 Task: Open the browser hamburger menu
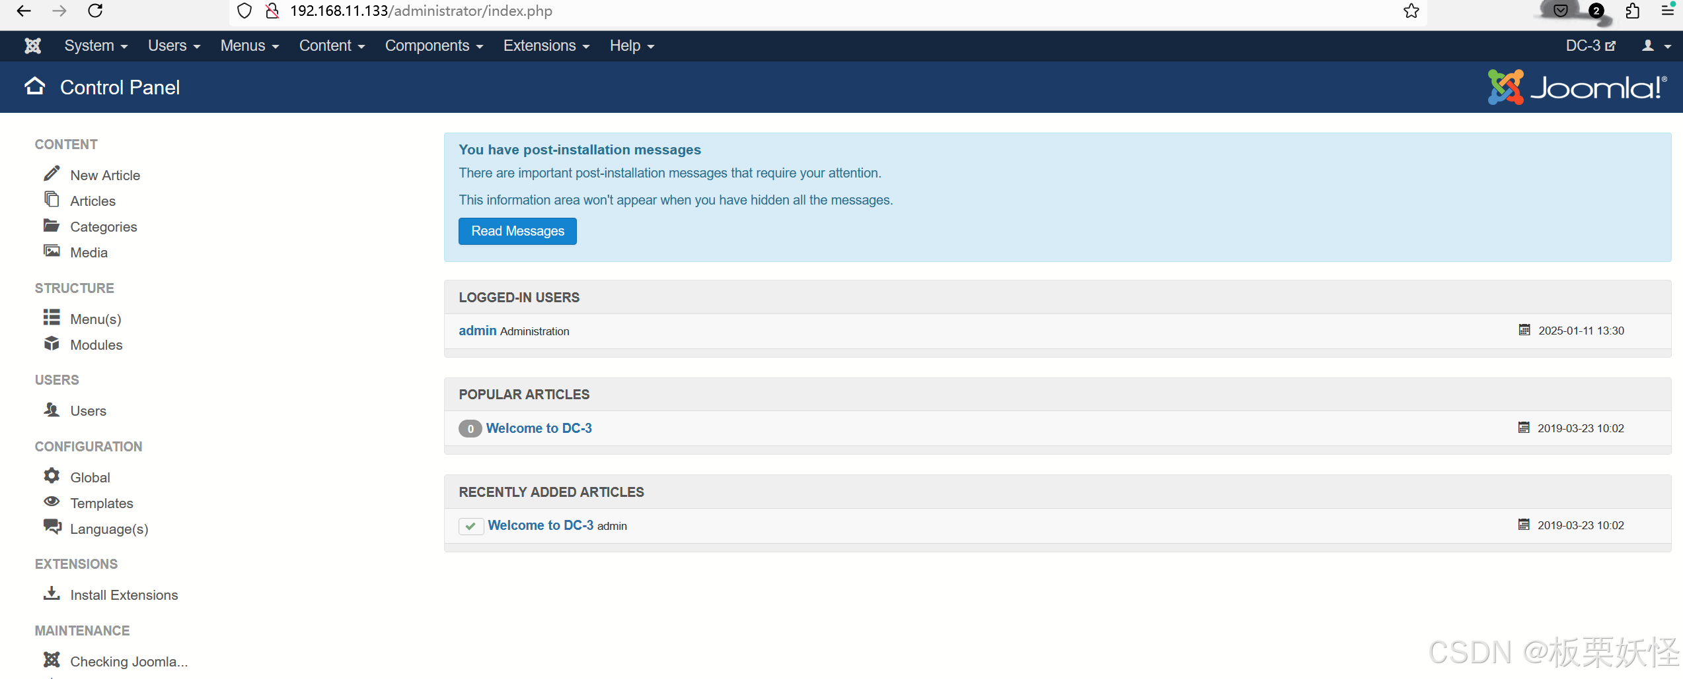point(1667,11)
